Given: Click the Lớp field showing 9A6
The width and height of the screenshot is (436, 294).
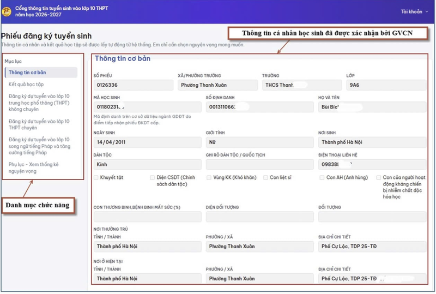Looking at the screenshot, I should [x=386, y=85].
